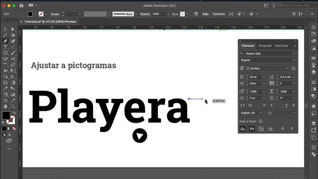Select the Paintbrush tool
Screen dimensions: 318x179
pos(13,53)
